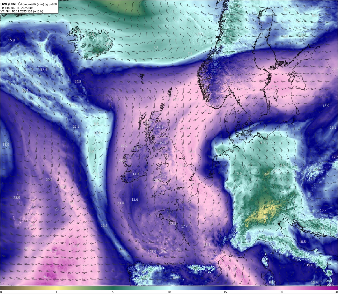Click the 30 tick on the color scale
Image resolution: width=338 pixels, height=294 pixels.
coord(281,292)
